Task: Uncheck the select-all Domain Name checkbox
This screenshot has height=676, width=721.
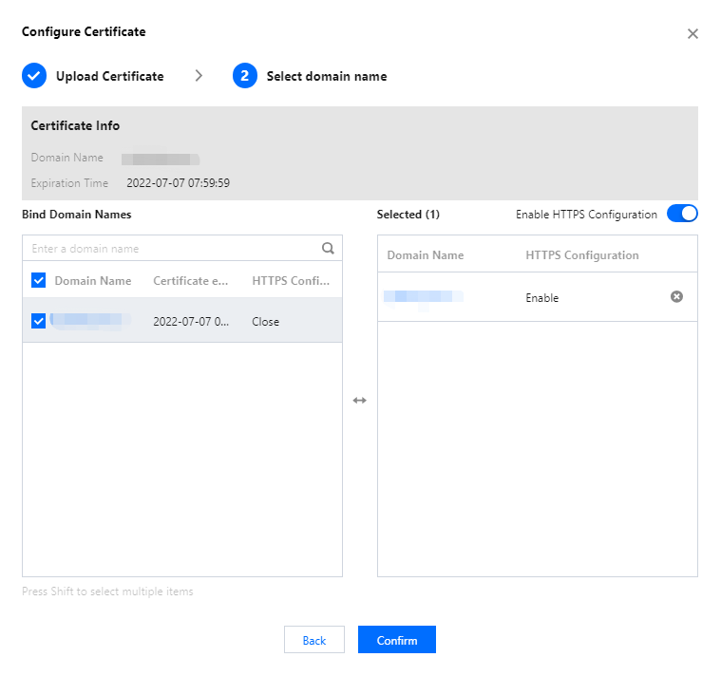Action: pyautogui.click(x=38, y=280)
